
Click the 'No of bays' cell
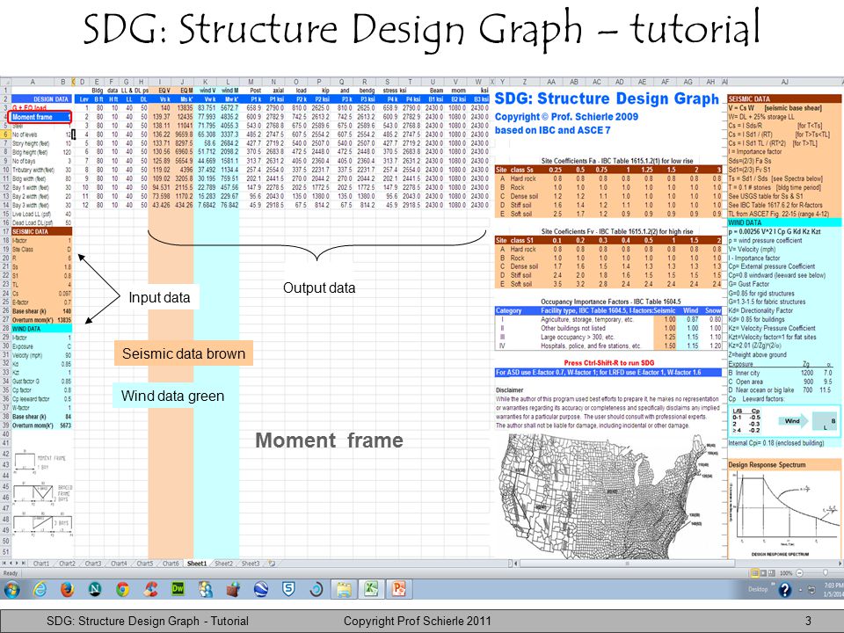click(33, 161)
